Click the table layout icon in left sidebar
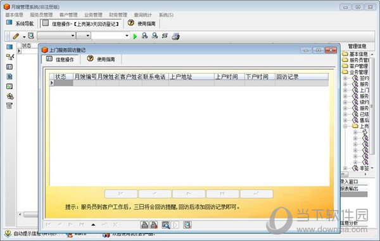Viewport: 380px width, 241px height. pos(9,67)
